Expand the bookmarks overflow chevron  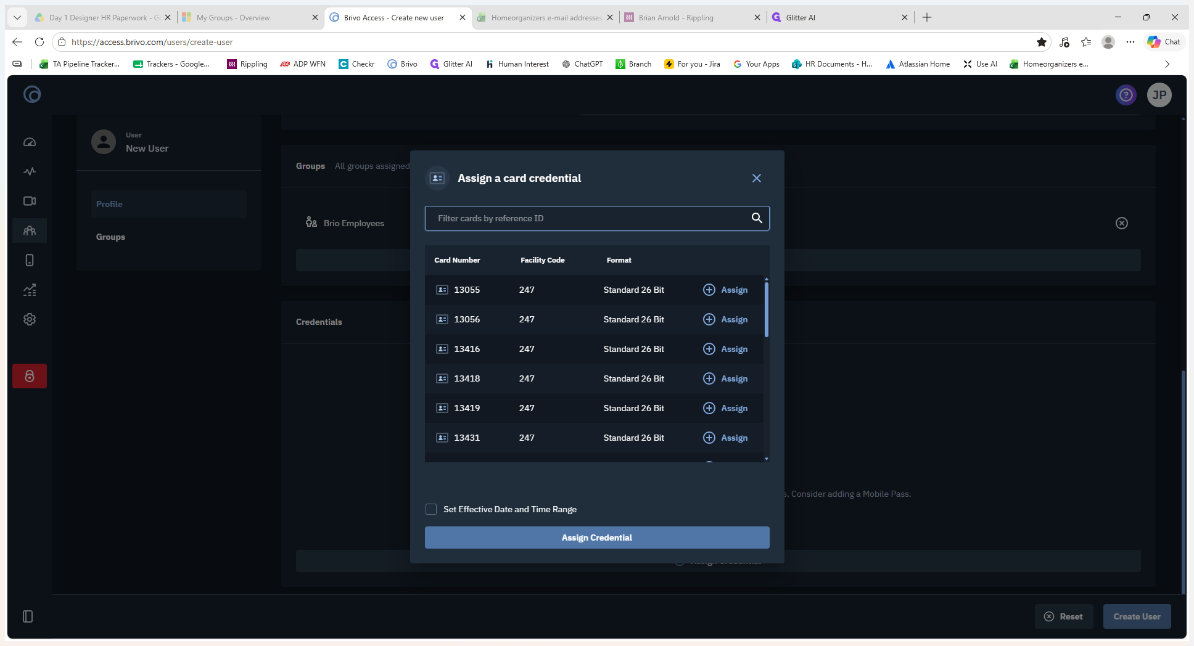1167,64
